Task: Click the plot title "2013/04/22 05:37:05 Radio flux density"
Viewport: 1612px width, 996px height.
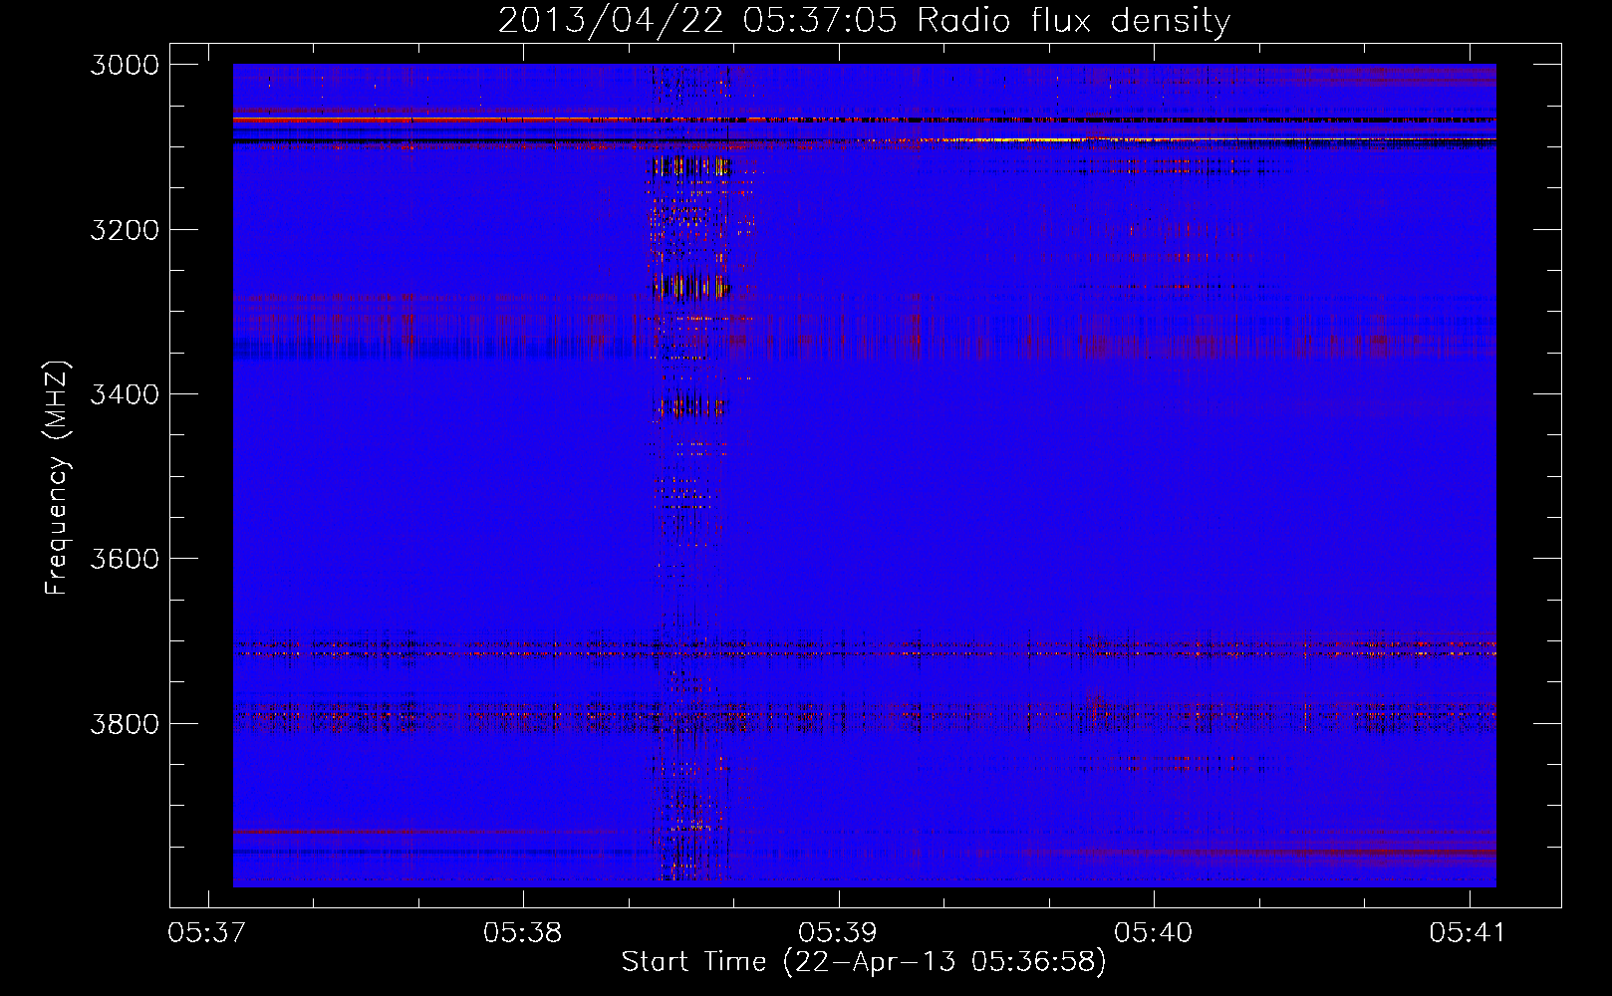Action: (864, 20)
